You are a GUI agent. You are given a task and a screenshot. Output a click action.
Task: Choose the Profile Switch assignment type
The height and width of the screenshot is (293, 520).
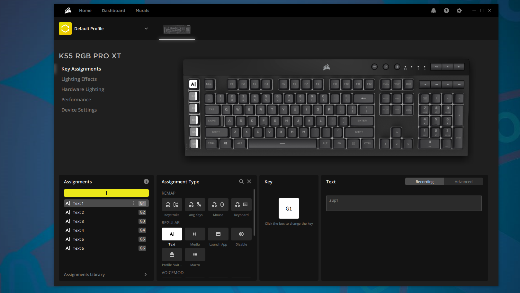click(172, 255)
